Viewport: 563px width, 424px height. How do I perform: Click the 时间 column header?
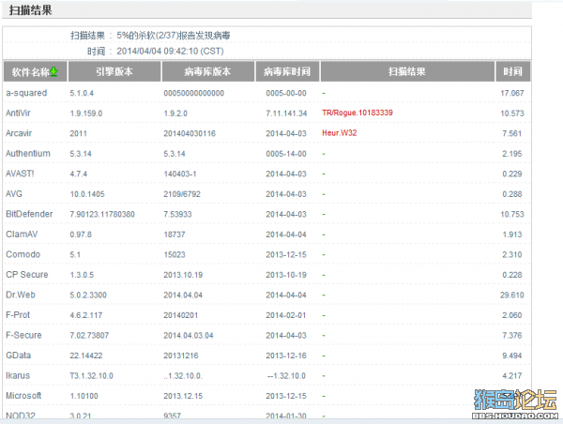tap(512, 71)
